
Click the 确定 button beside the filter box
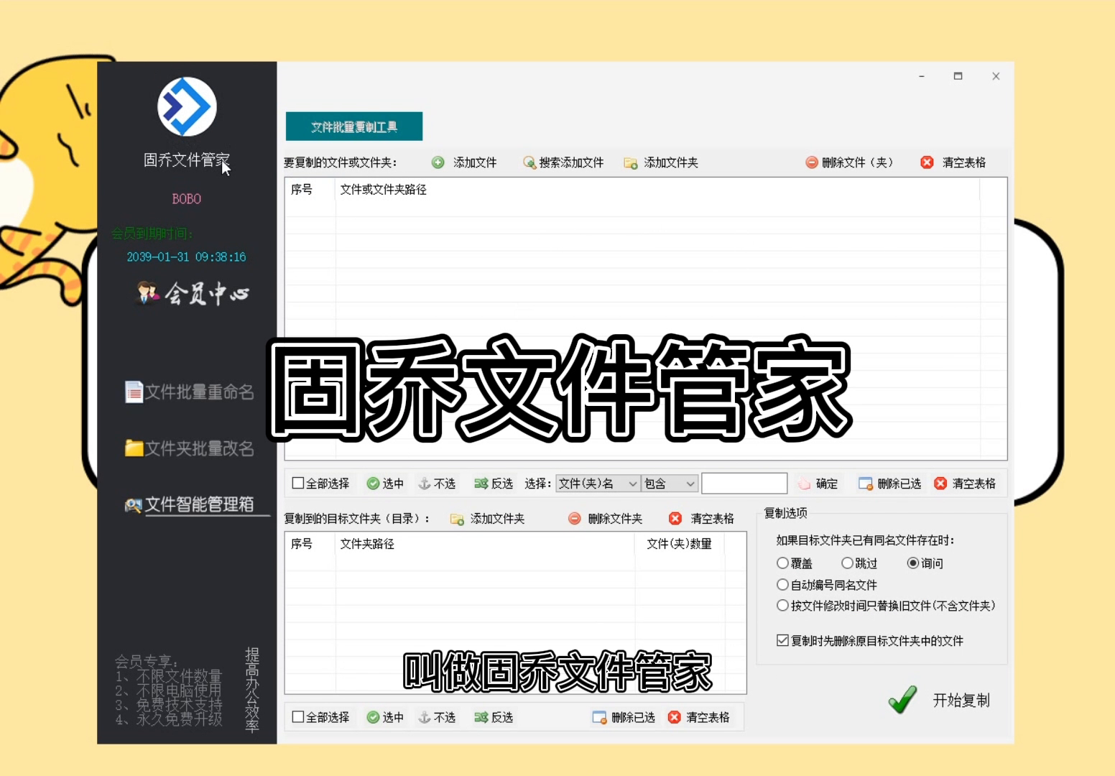(819, 484)
